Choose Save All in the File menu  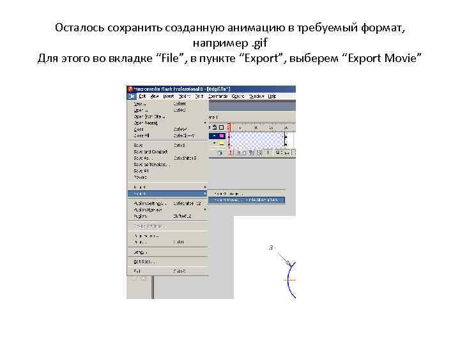coord(168,171)
